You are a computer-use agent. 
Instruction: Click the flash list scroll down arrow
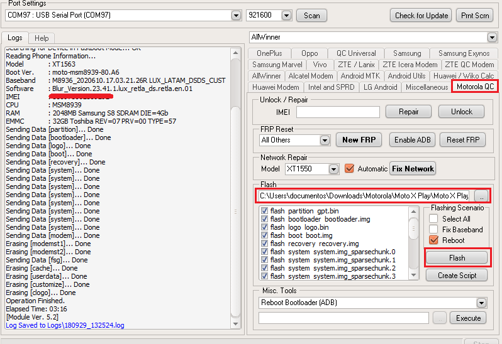point(414,276)
